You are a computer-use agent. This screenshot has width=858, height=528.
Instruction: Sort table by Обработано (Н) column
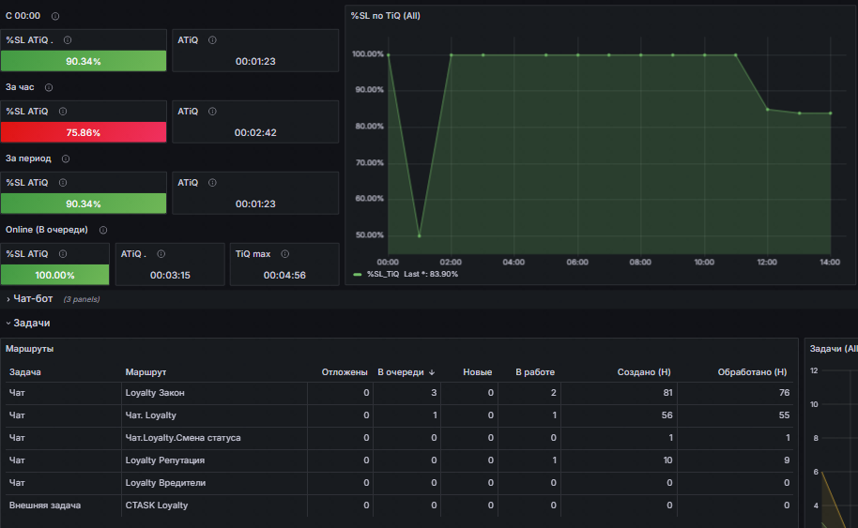[x=752, y=372]
